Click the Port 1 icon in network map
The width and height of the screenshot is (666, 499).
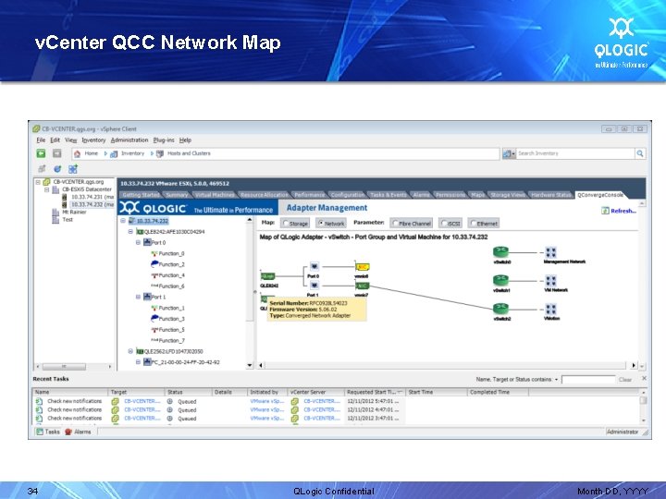pyautogui.click(x=314, y=286)
